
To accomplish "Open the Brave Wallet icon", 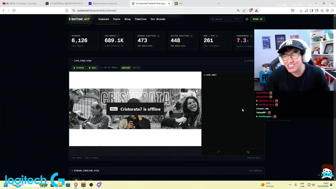I will [317, 10].
